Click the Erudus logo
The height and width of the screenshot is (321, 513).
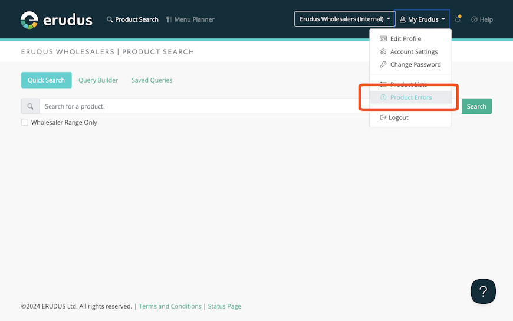[56, 19]
